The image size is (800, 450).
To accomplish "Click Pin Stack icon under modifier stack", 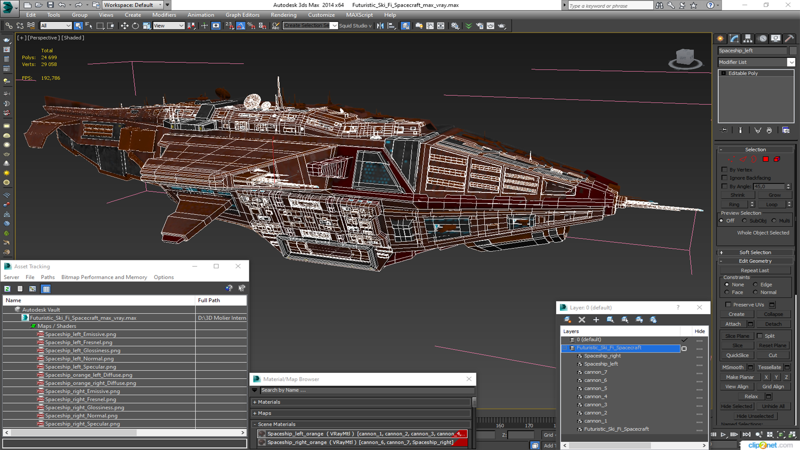I will [x=724, y=130].
